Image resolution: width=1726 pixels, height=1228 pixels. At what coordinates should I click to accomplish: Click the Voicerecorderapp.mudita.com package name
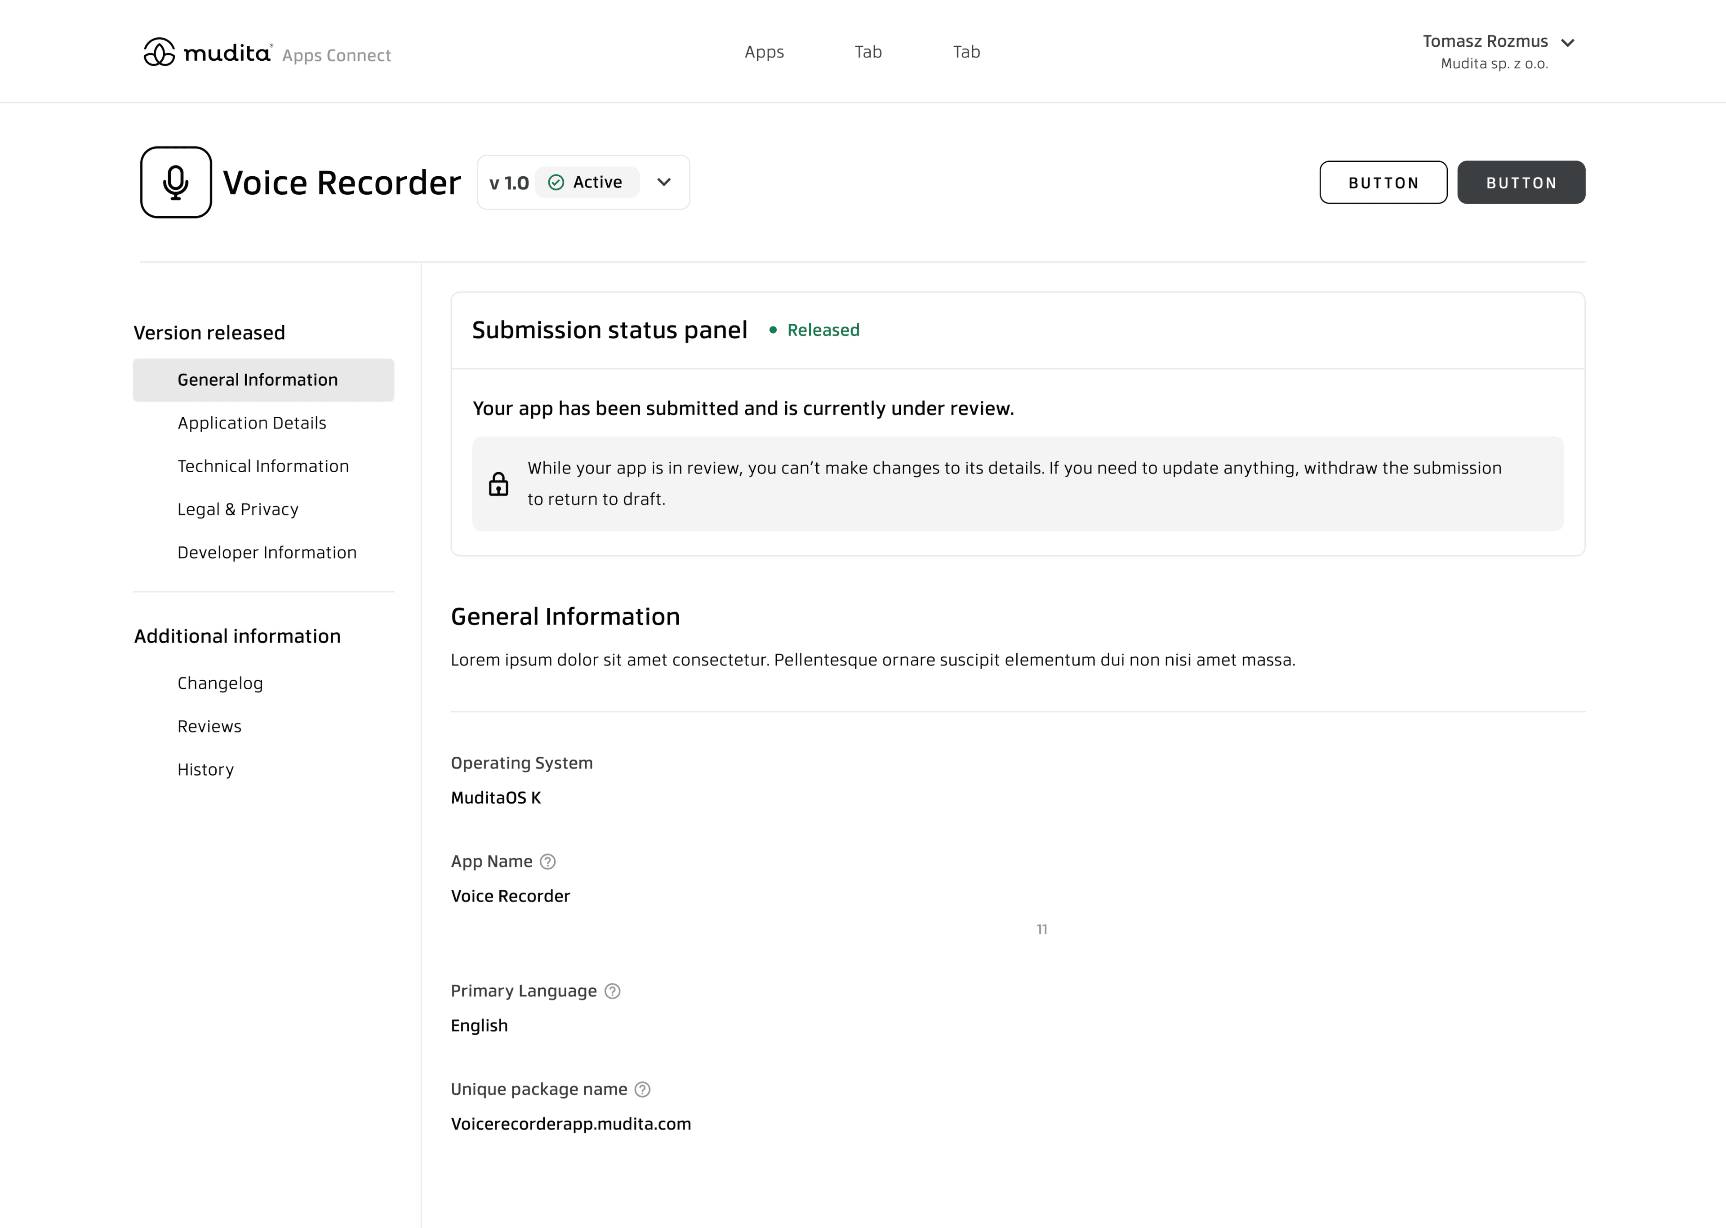[570, 1125]
